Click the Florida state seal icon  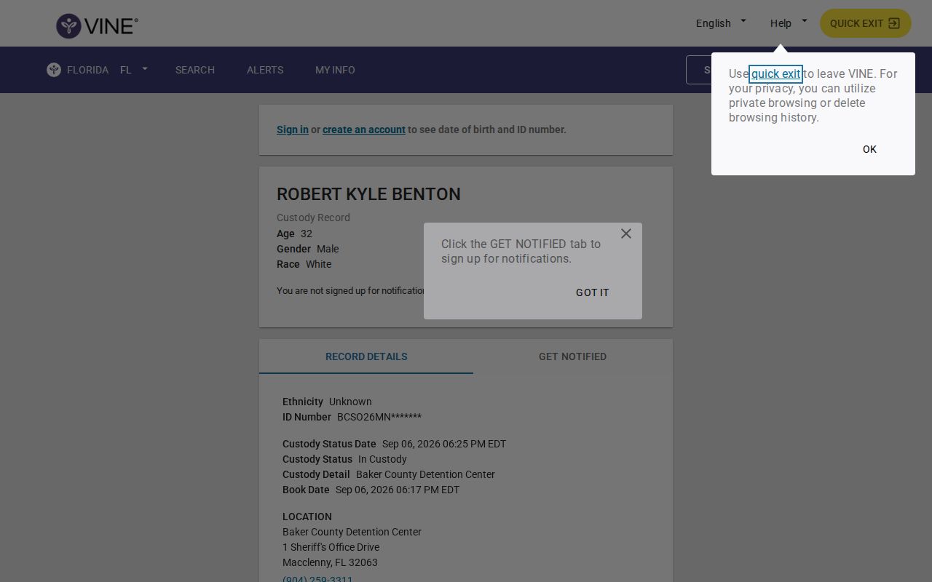pos(54,70)
